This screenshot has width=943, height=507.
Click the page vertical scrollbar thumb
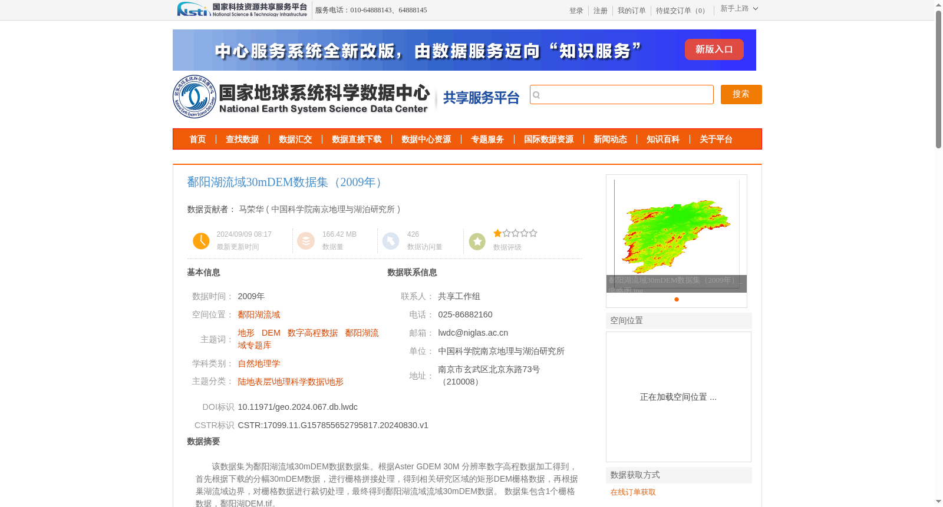tap(938, 79)
